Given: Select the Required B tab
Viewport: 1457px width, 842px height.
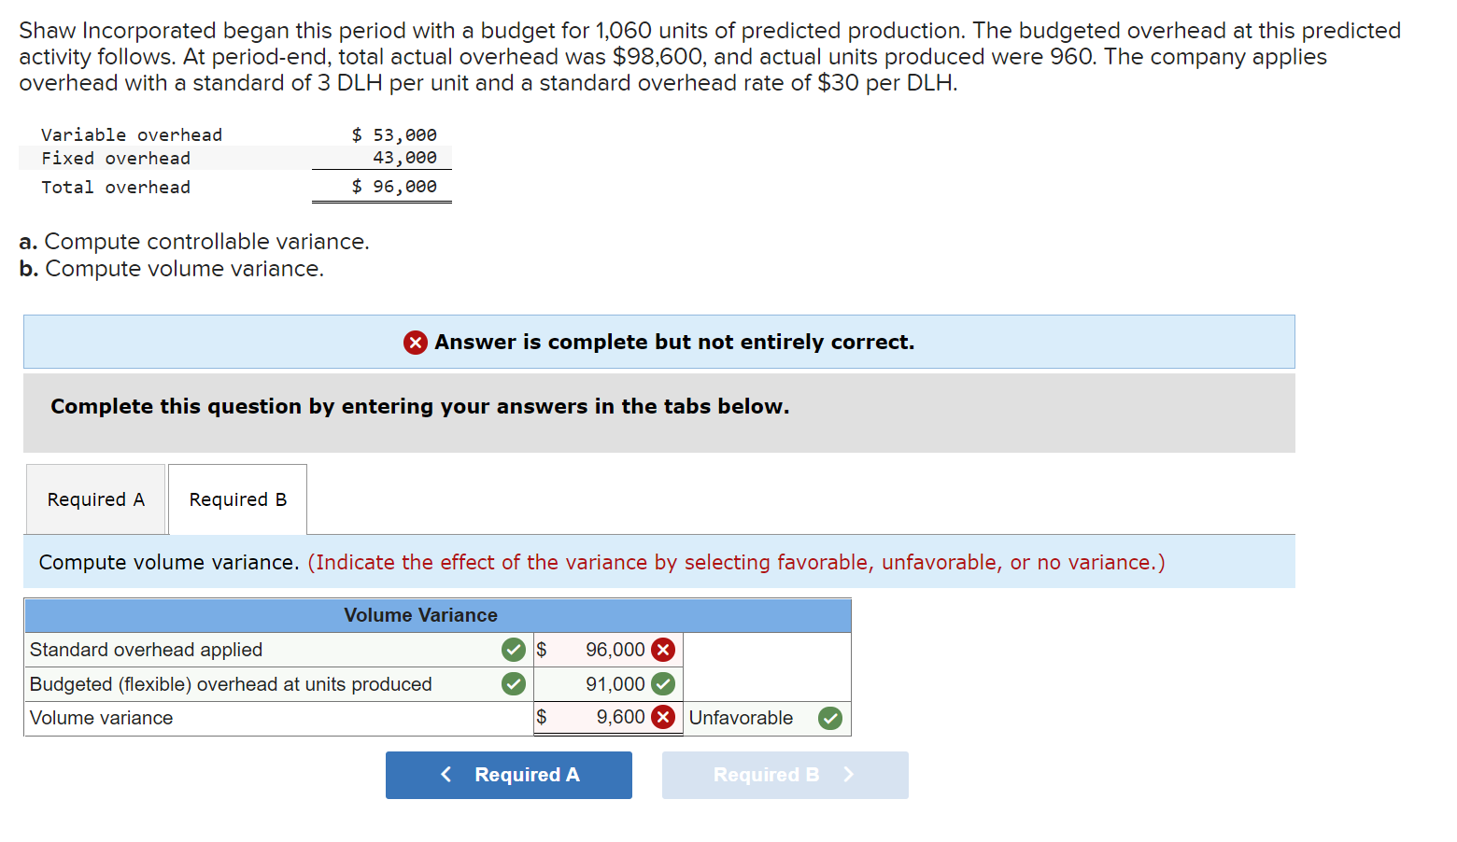Looking at the screenshot, I should [x=236, y=498].
